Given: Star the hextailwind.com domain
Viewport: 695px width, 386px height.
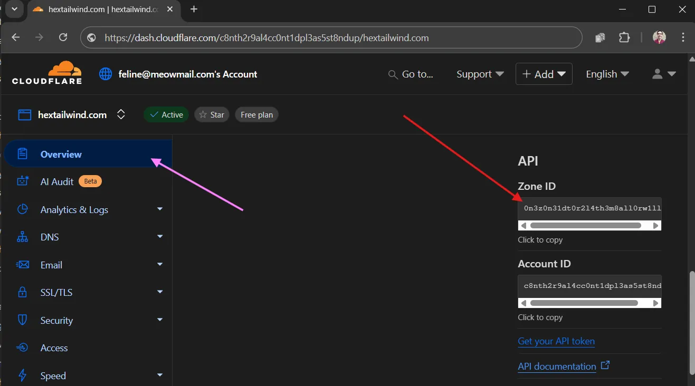Looking at the screenshot, I should coord(211,114).
